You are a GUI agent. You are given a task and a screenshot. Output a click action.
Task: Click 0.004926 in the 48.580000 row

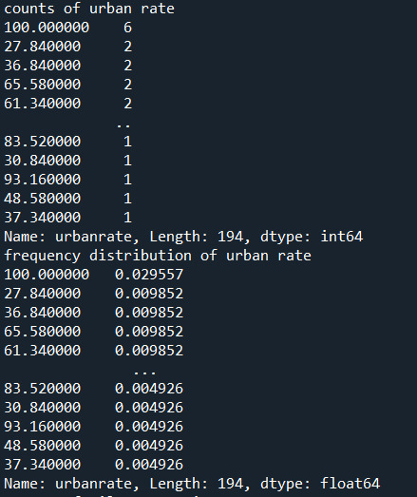(x=149, y=446)
